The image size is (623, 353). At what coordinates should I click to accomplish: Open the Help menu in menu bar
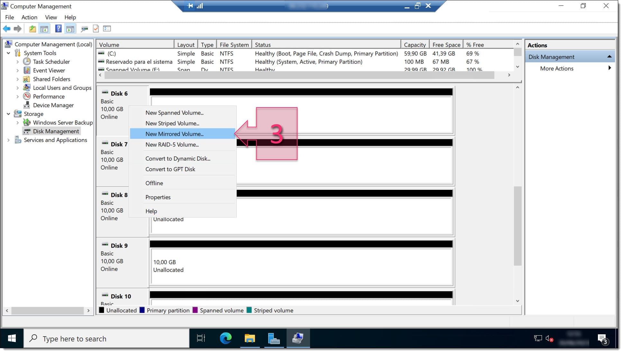pyautogui.click(x=70, y=17)
